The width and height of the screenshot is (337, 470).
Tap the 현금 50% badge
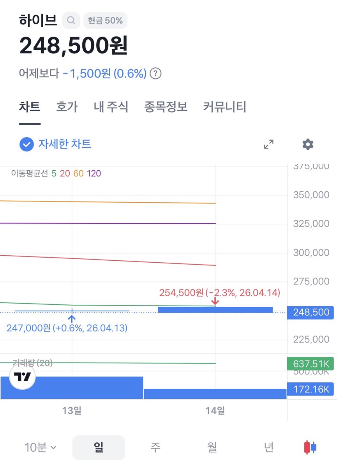tap(105, 20)
